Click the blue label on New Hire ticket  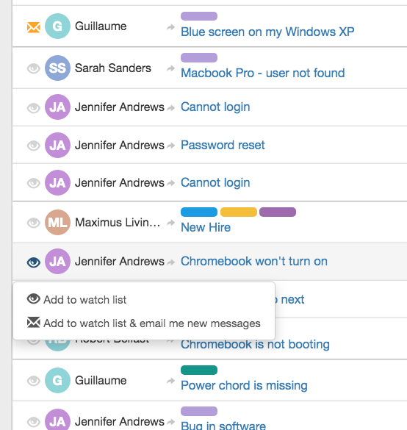tap(199, 212)
